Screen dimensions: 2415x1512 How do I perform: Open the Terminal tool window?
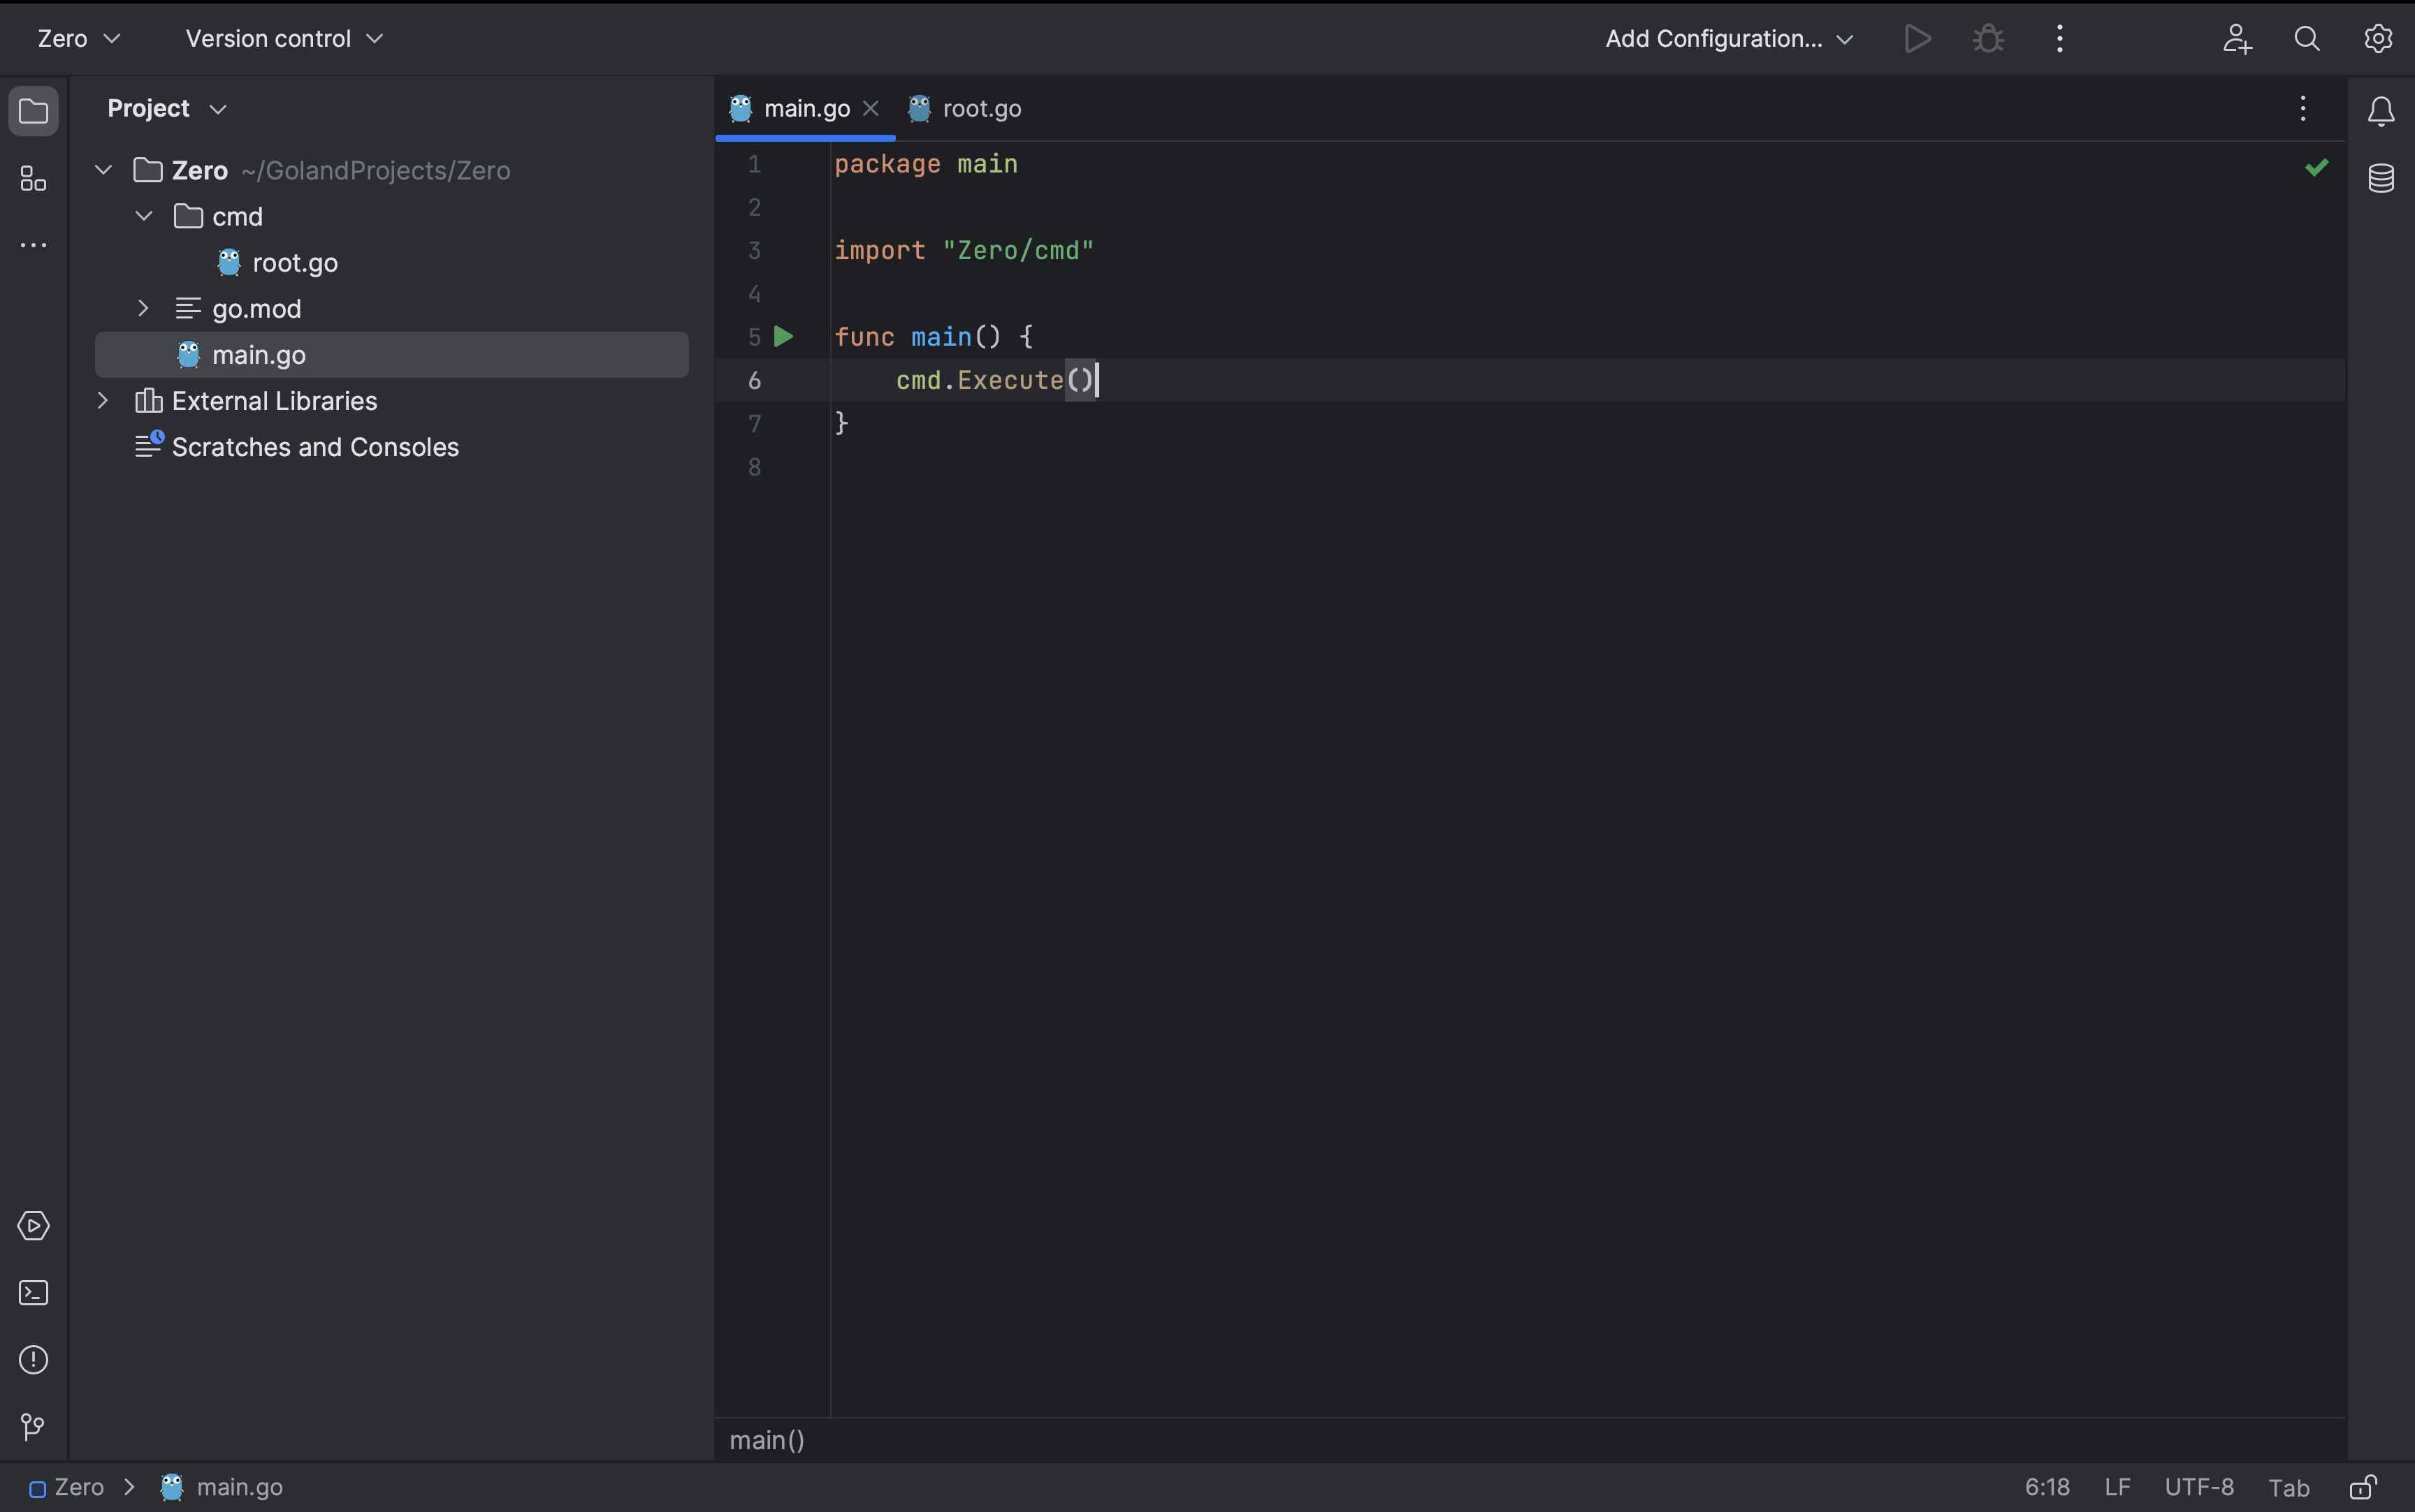(x=33, y=1292)
